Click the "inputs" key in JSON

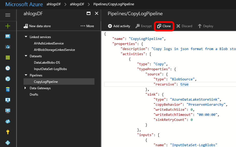[x=145, y=135]
